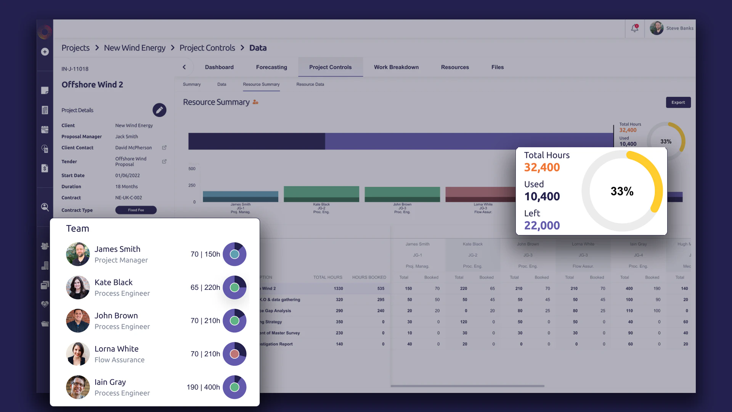Click the Export button

678,103
